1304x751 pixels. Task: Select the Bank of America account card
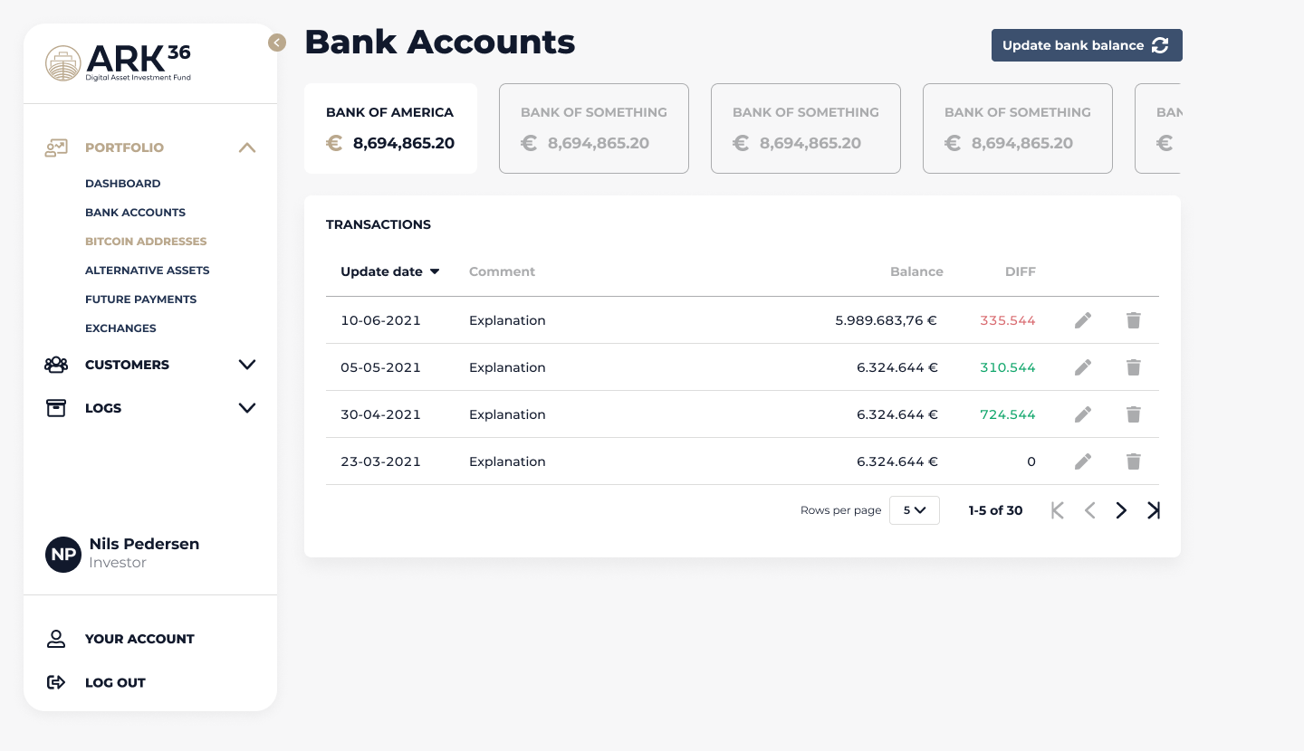(390, 128)
